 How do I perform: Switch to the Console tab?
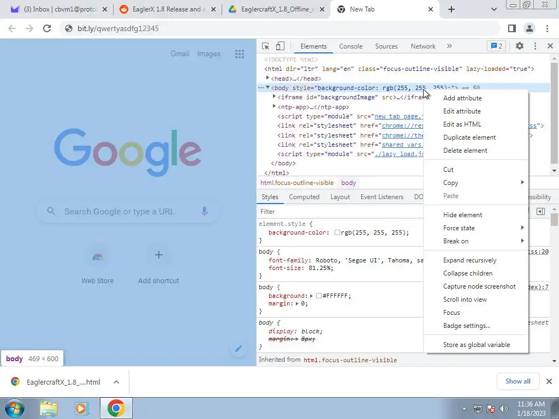pyautogui.click(x=351, y=46)
